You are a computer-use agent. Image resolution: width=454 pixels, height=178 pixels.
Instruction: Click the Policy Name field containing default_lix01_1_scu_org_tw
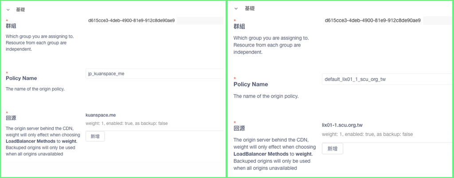click(x=386, y=79)
